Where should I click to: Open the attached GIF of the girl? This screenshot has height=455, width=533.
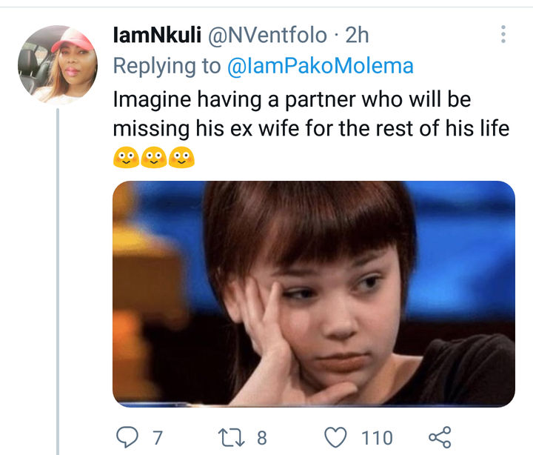coord(314,294)
